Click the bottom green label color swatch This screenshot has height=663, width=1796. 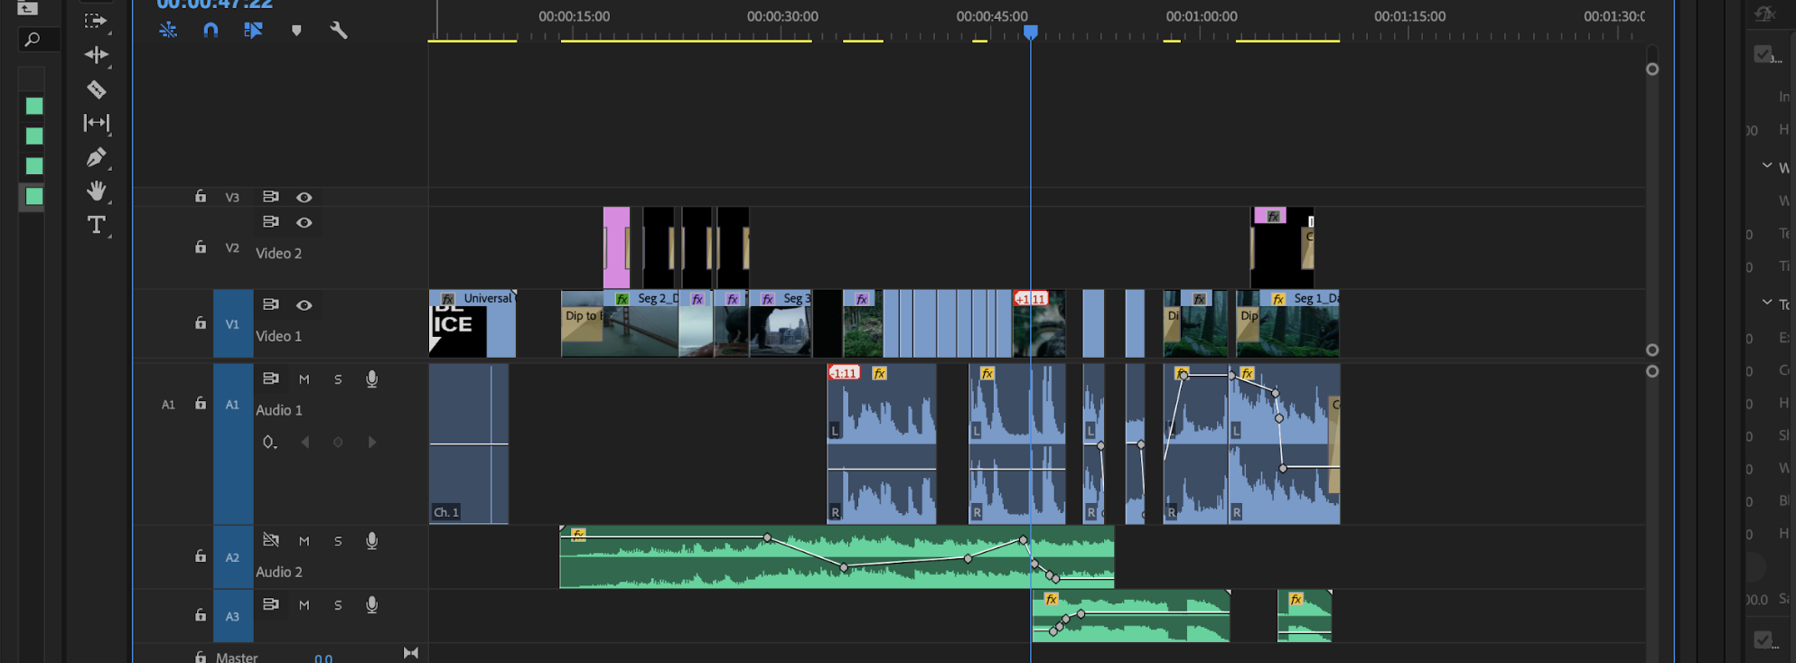[33, 196]
